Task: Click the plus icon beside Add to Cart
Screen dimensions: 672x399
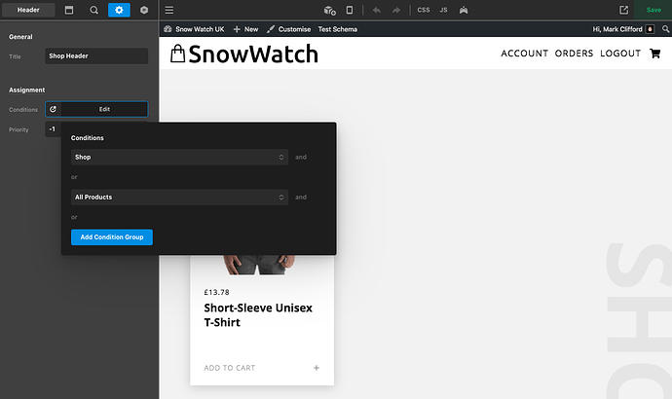Action: point(317,368)
